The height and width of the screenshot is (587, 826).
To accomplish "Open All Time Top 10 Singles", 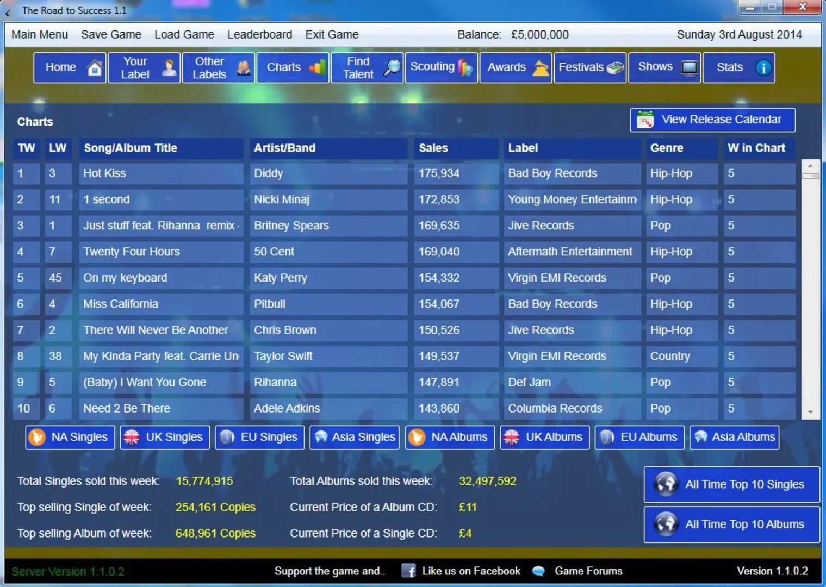I will pyautogui.click(x=731, y=484).
